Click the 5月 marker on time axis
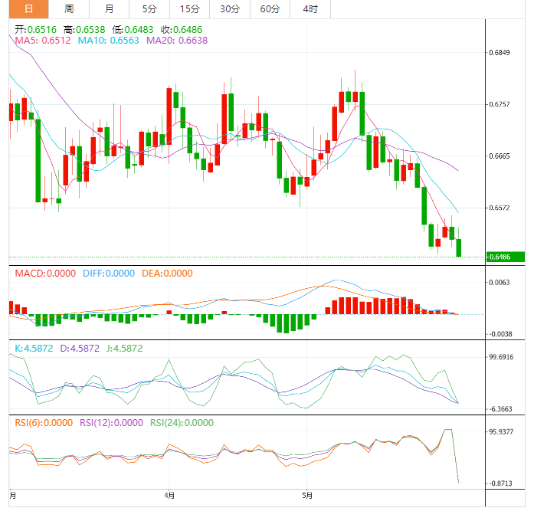The image size is (534, 508). point(307,496)
